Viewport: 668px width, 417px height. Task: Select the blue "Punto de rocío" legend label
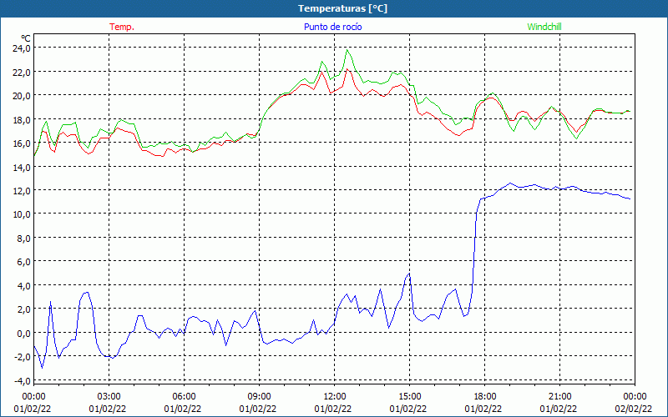coord(332,27)
